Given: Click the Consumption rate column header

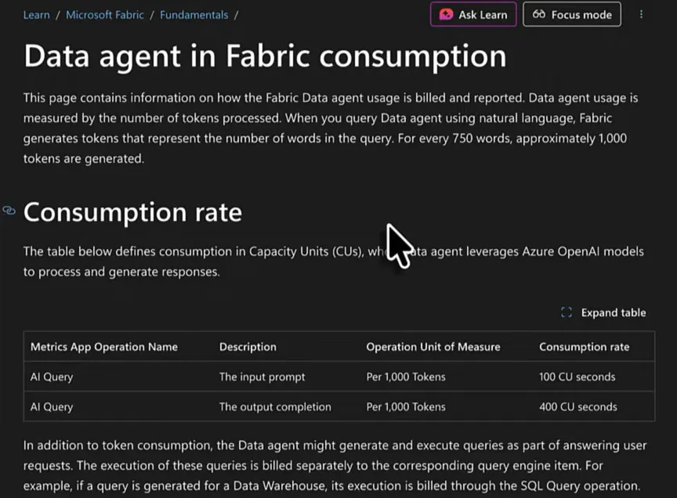Looking at the screenshot, I should [x=585, y=347].
